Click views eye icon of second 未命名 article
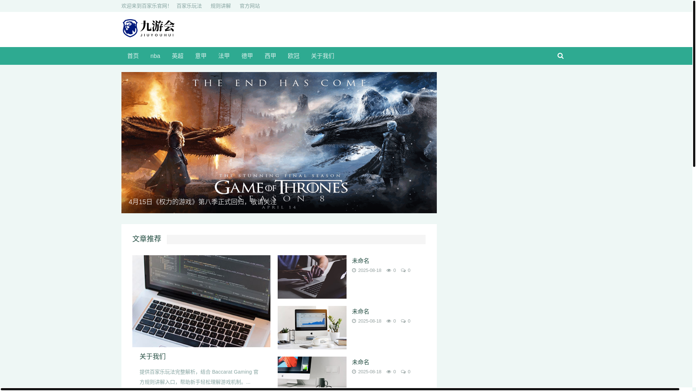The image size is (696, 391). click(389, 321)
